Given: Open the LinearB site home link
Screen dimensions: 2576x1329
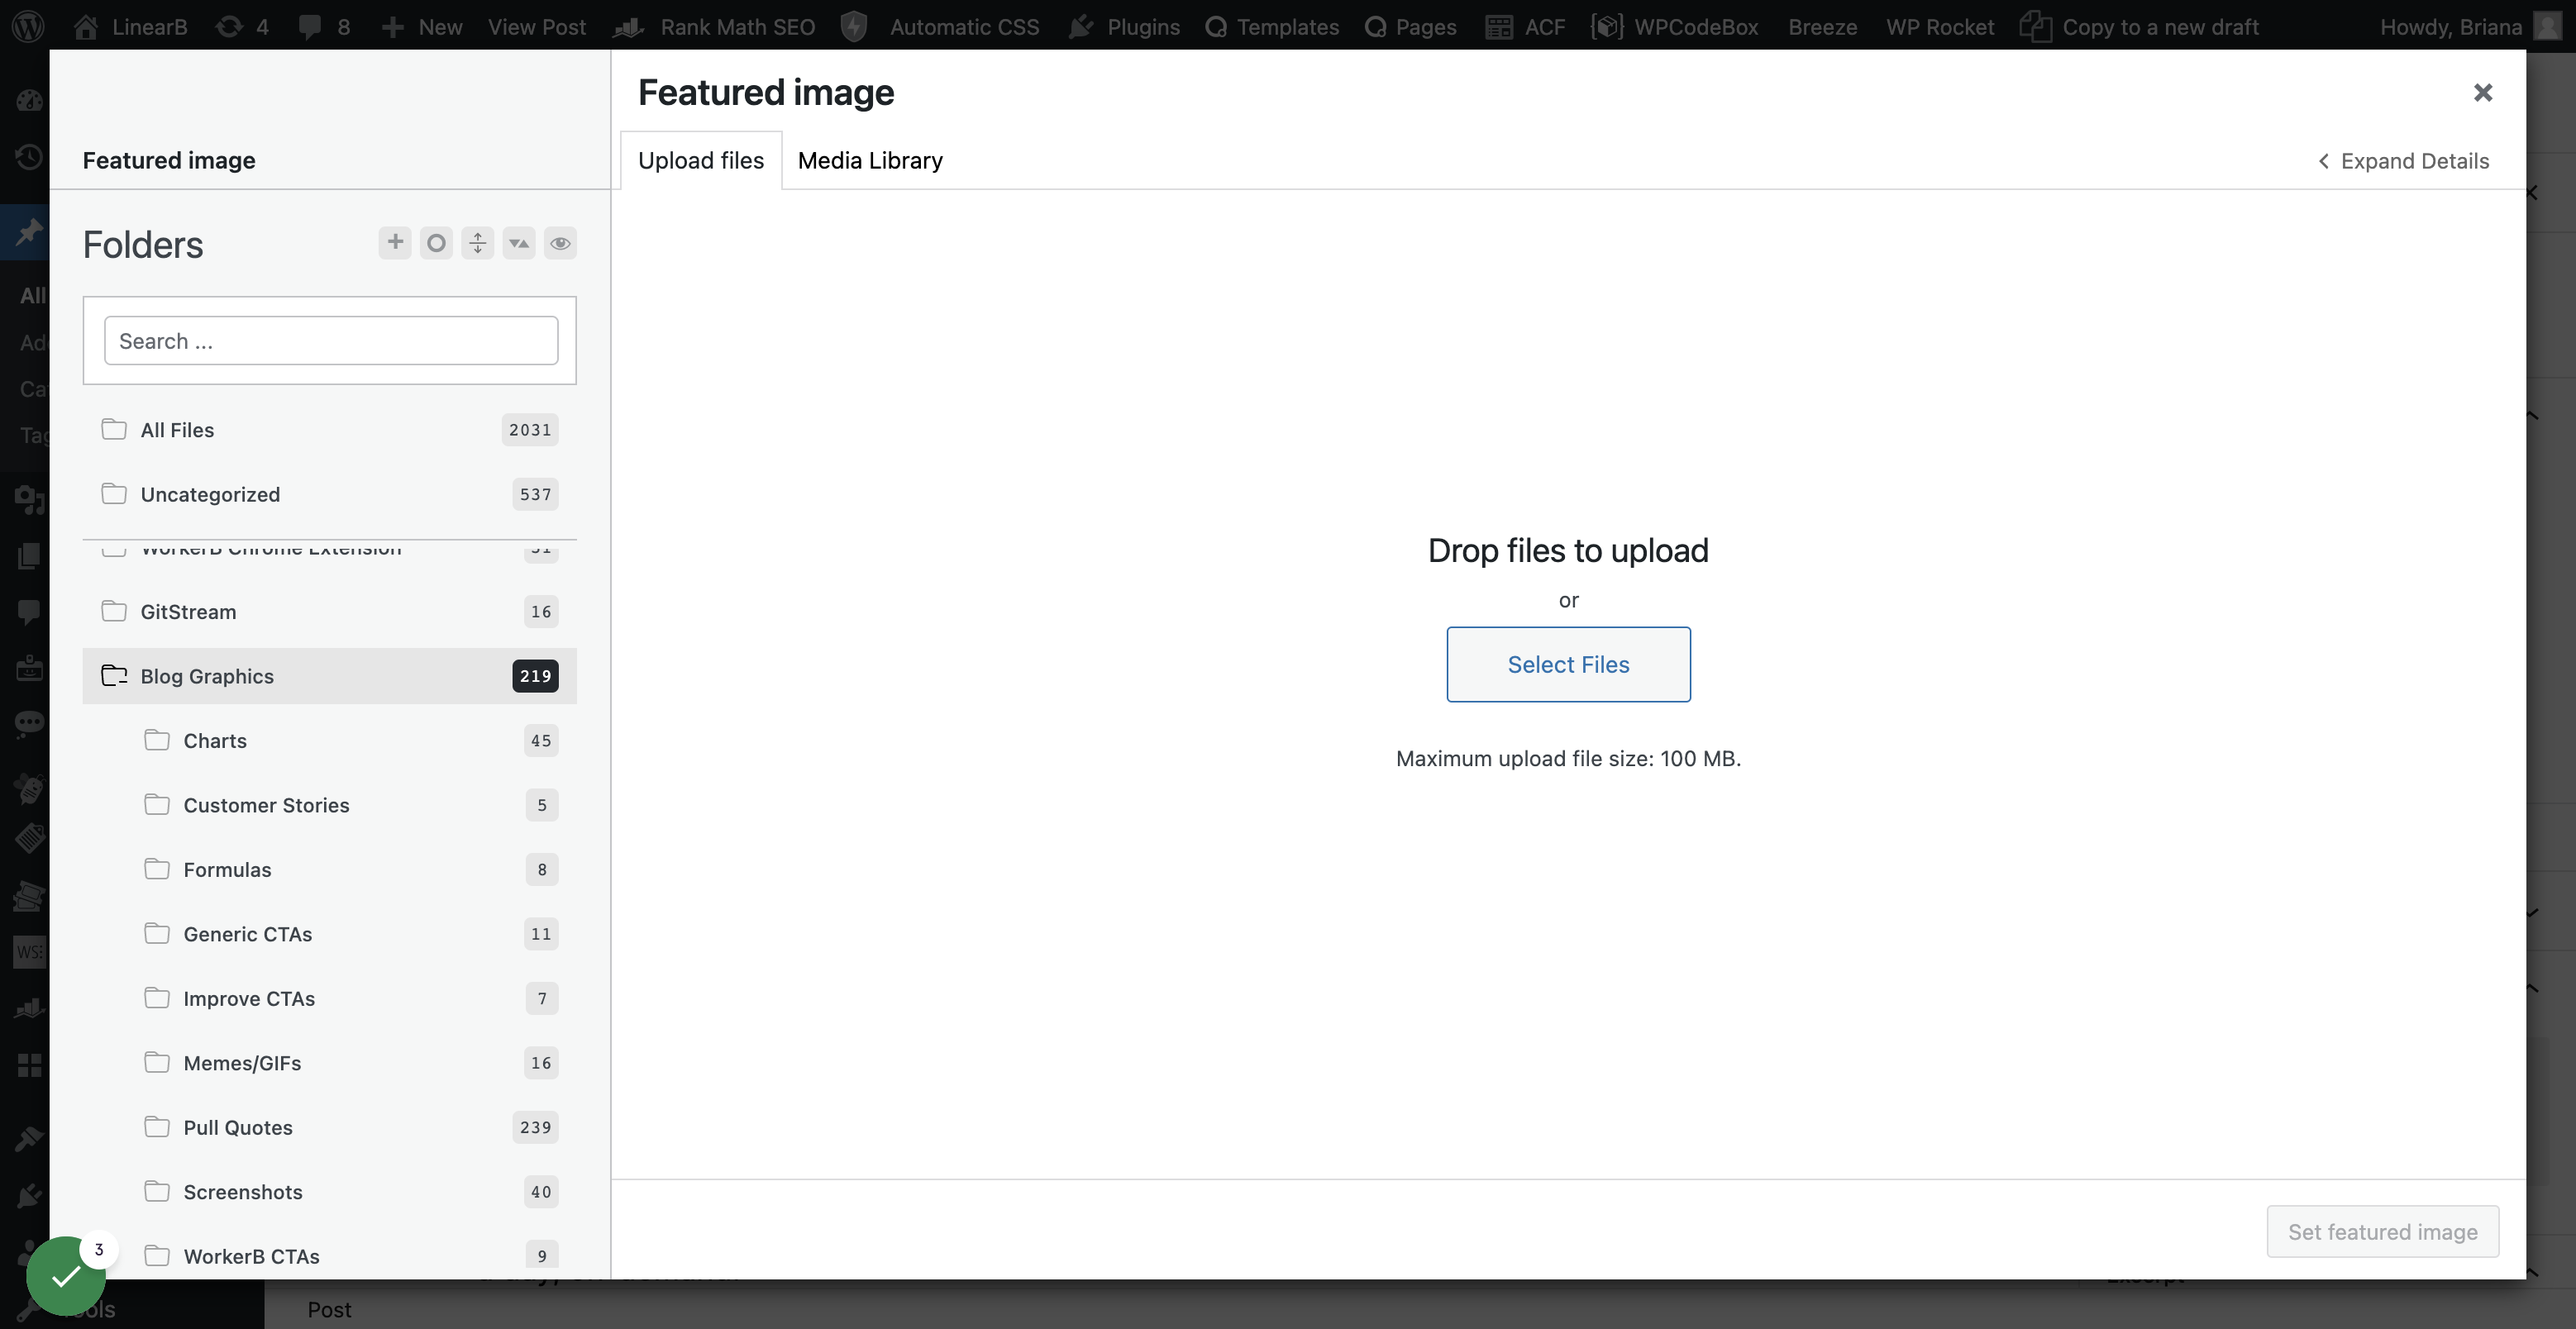Looking at the screenshot, I should pyautogui.click(x=130, y=26).
